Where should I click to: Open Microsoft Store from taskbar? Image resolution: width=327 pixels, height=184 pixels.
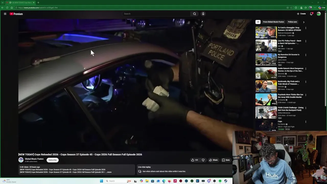pyautogui.click(x=153, y=181)
